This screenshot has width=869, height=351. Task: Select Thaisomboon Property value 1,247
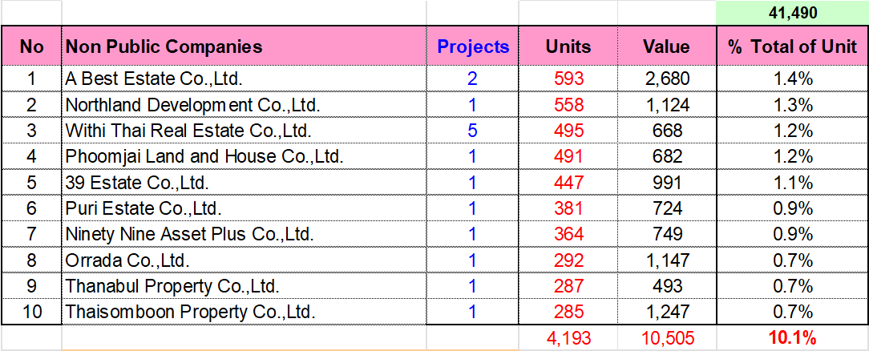pyautogui.click(x=666, y=312)
